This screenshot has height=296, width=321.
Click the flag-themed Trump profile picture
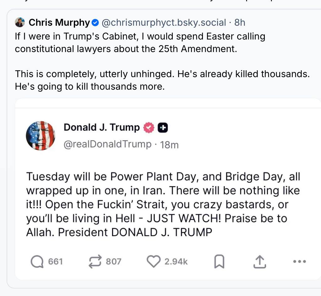pos(41,135)
